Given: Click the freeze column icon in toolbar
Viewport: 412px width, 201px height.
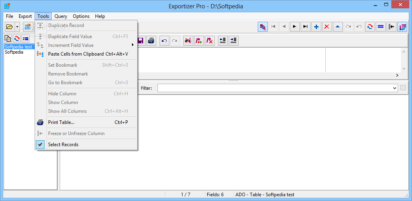Looking at the screenshot, I should tap(391, 27).
